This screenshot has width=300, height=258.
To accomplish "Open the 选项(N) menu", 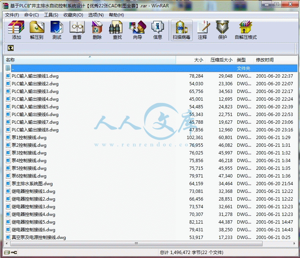I will tap(96, 15).
